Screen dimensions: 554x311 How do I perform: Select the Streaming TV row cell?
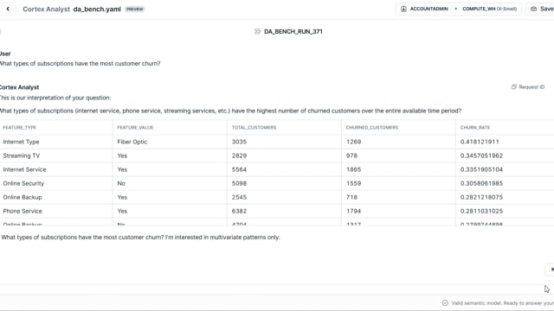point(21,155)
